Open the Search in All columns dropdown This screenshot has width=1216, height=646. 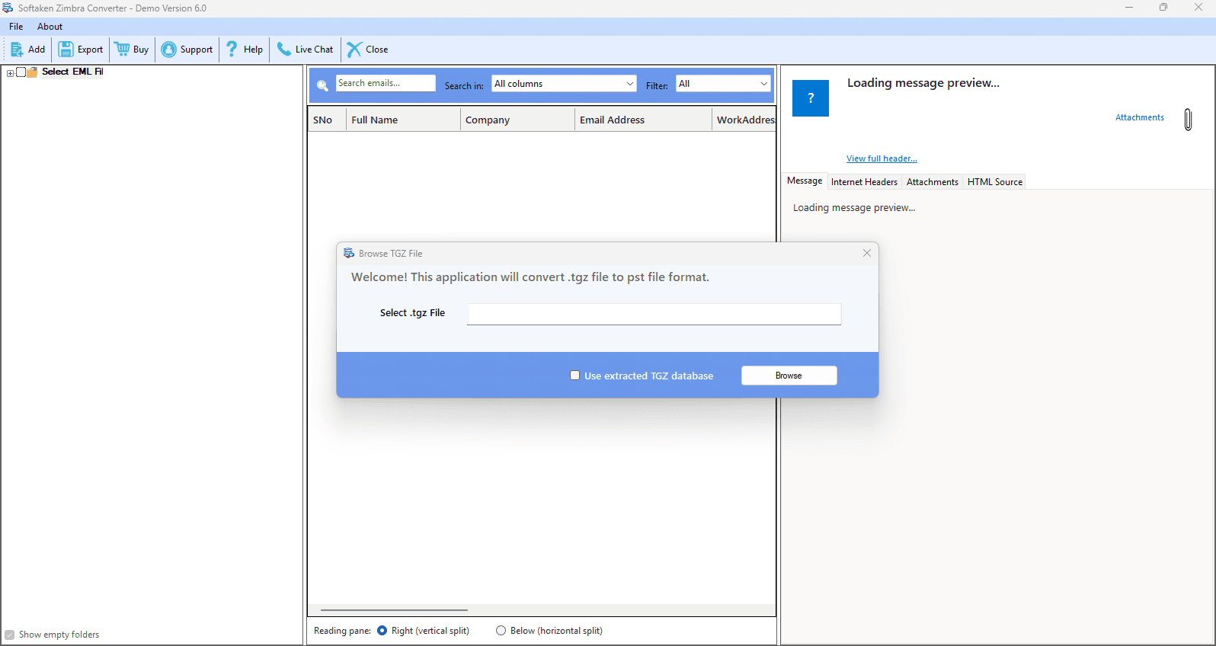tap(564, 84)
